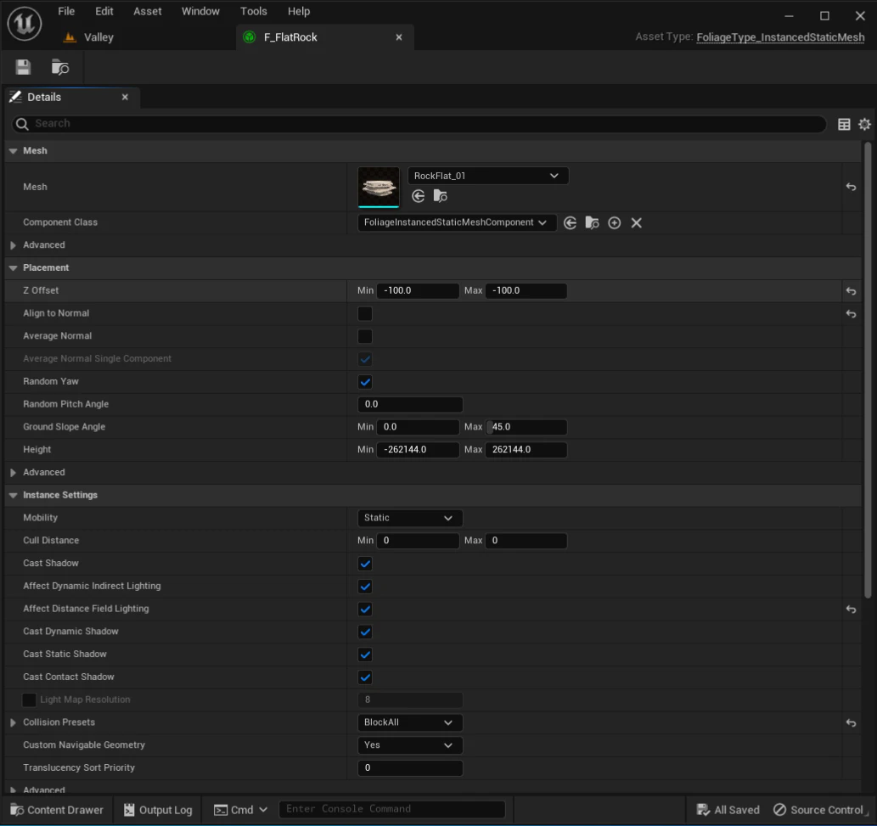The width and height of the screenshot is (877, 826).
Task: Open the Mobility Static dropdown
Action: 409,518
